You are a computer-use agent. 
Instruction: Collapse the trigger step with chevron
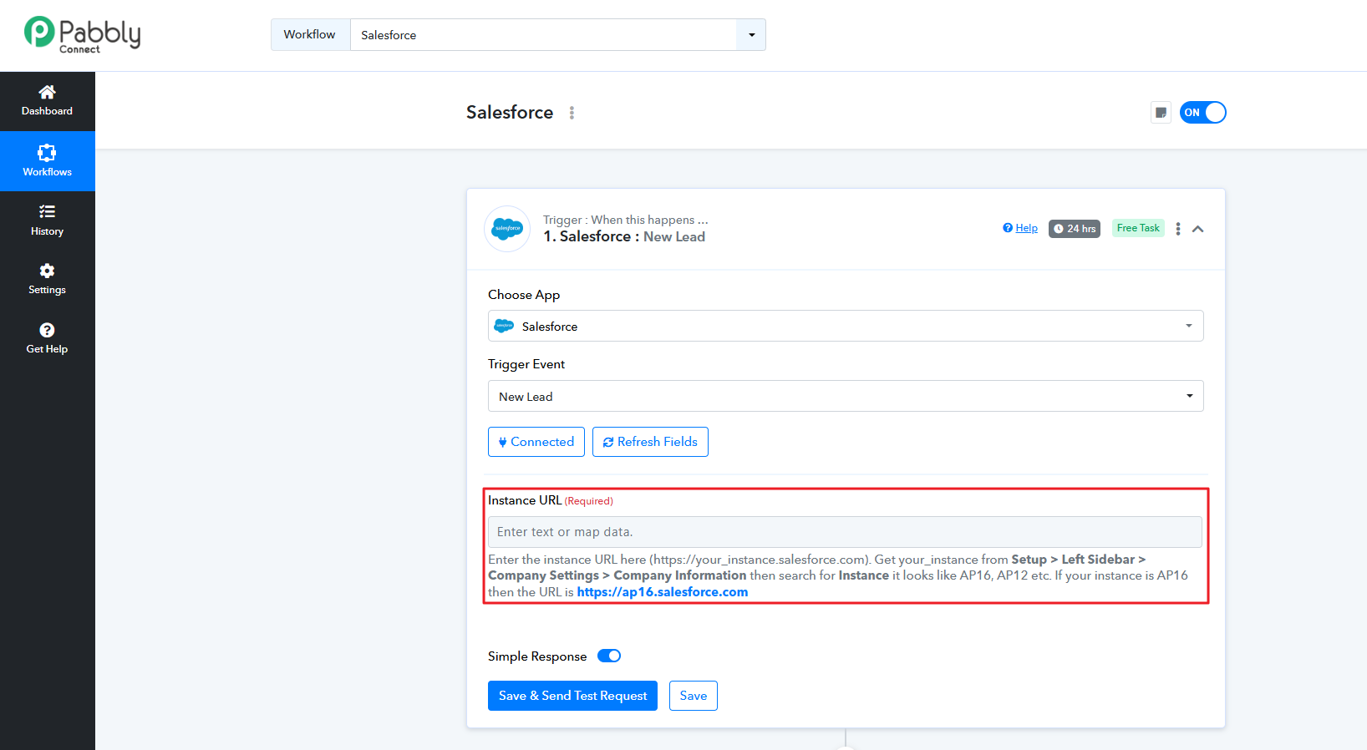tap(1197, 229)
